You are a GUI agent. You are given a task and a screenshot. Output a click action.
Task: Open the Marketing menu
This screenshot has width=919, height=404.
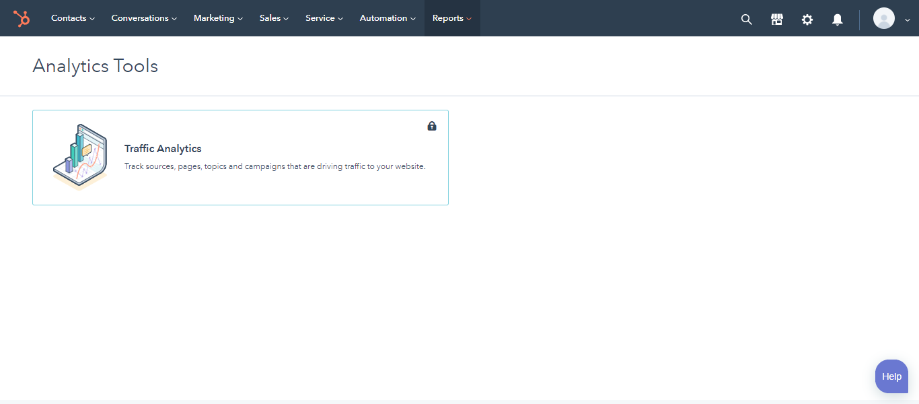(218, 18)
